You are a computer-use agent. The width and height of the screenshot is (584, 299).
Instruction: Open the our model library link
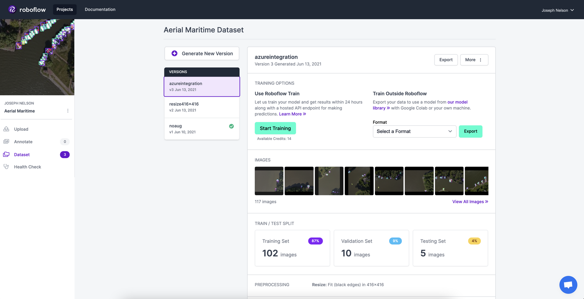pos(457,102)
